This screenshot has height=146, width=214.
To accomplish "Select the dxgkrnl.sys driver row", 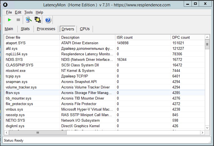I will click(105, 126).
